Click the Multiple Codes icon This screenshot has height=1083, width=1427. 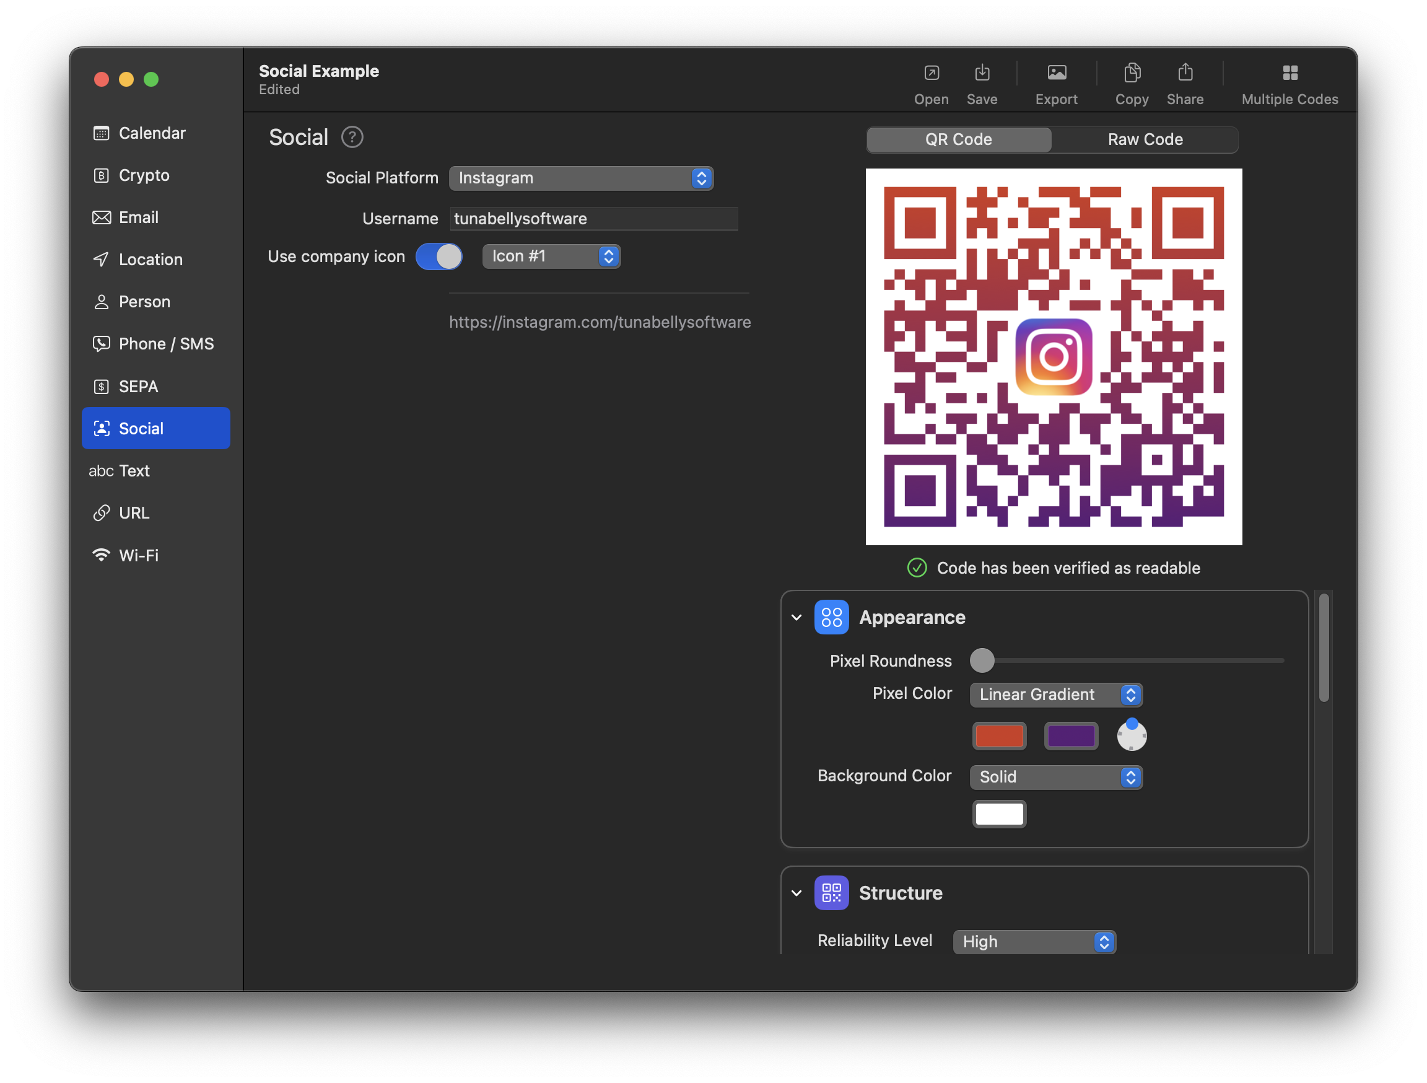tap(1291, 73)
